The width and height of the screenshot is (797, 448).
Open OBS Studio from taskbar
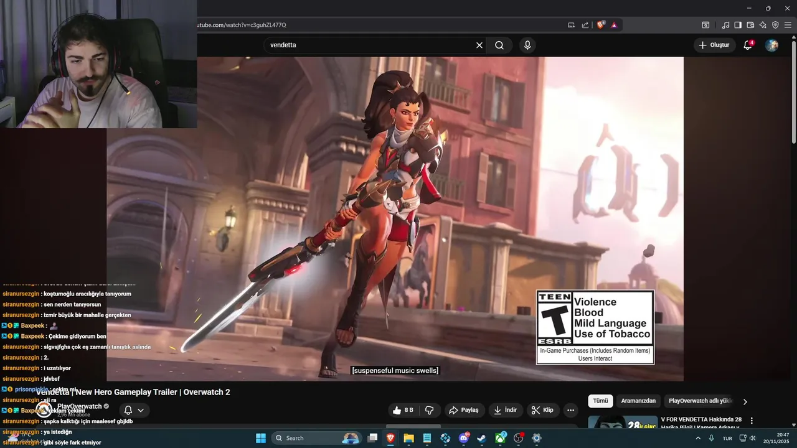[519, 438]
